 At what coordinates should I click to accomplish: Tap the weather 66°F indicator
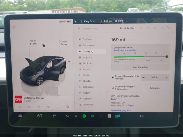coord(119,21)
